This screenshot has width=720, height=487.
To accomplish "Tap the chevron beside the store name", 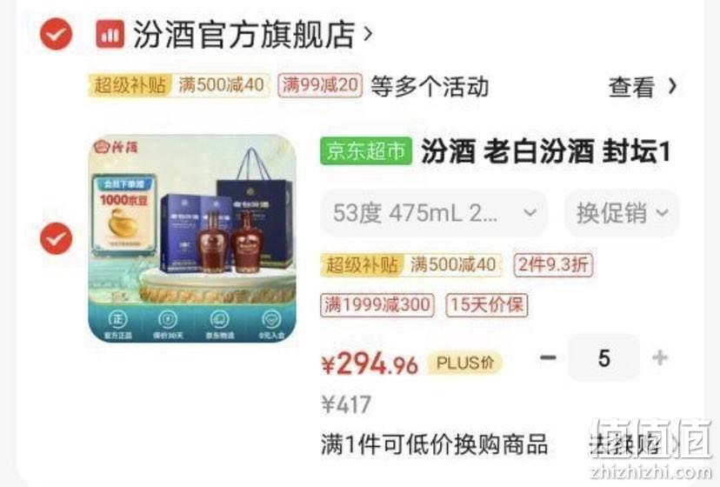I will point(367,34).
